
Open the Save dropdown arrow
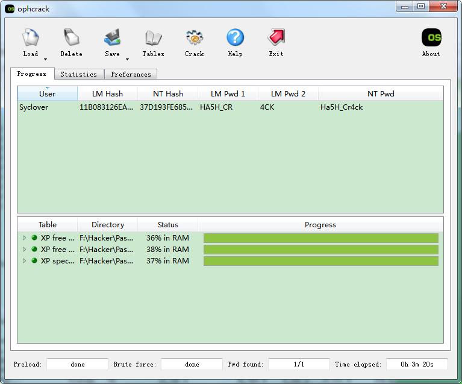coord(127,59)
